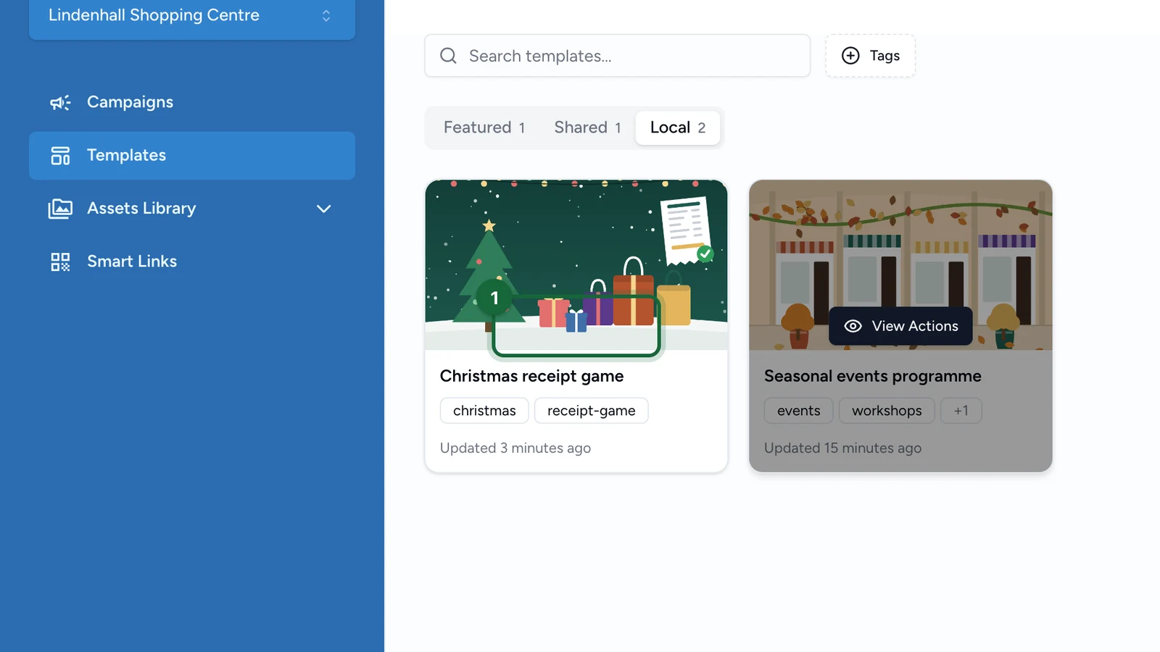Viewport: 1160px width, 652px height.
Task: Select Templates in the sidebar
Action: 191,155
